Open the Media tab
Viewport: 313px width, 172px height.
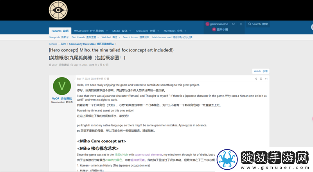120,31
